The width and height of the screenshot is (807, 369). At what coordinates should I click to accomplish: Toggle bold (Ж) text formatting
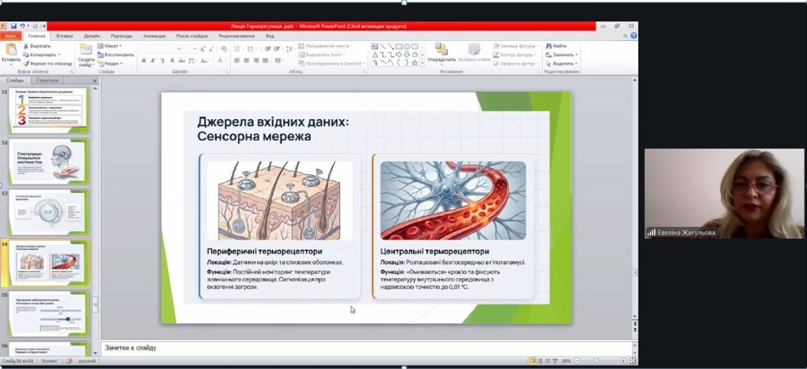point(144,61)
